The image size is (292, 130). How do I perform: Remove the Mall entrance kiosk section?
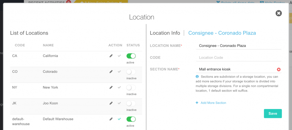(278, 69)
